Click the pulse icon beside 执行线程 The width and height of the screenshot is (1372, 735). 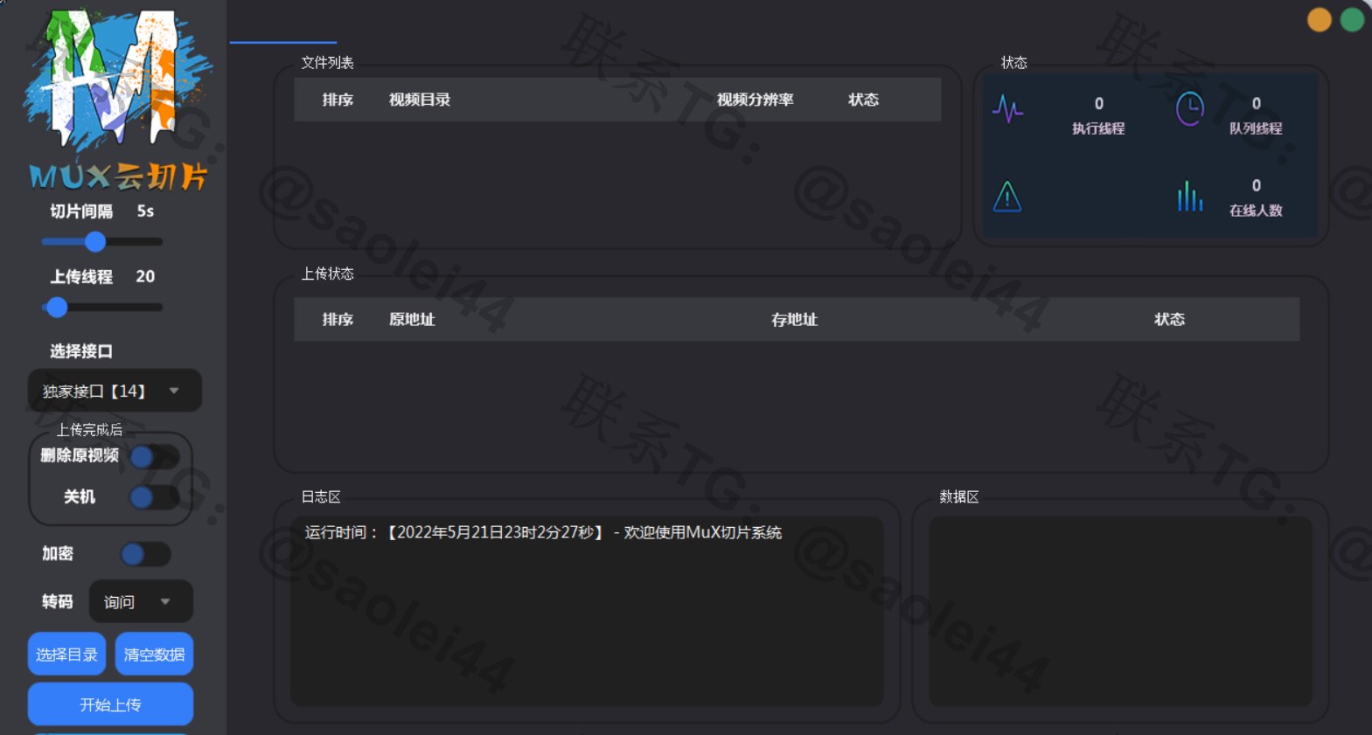(x=1007, y=109)
